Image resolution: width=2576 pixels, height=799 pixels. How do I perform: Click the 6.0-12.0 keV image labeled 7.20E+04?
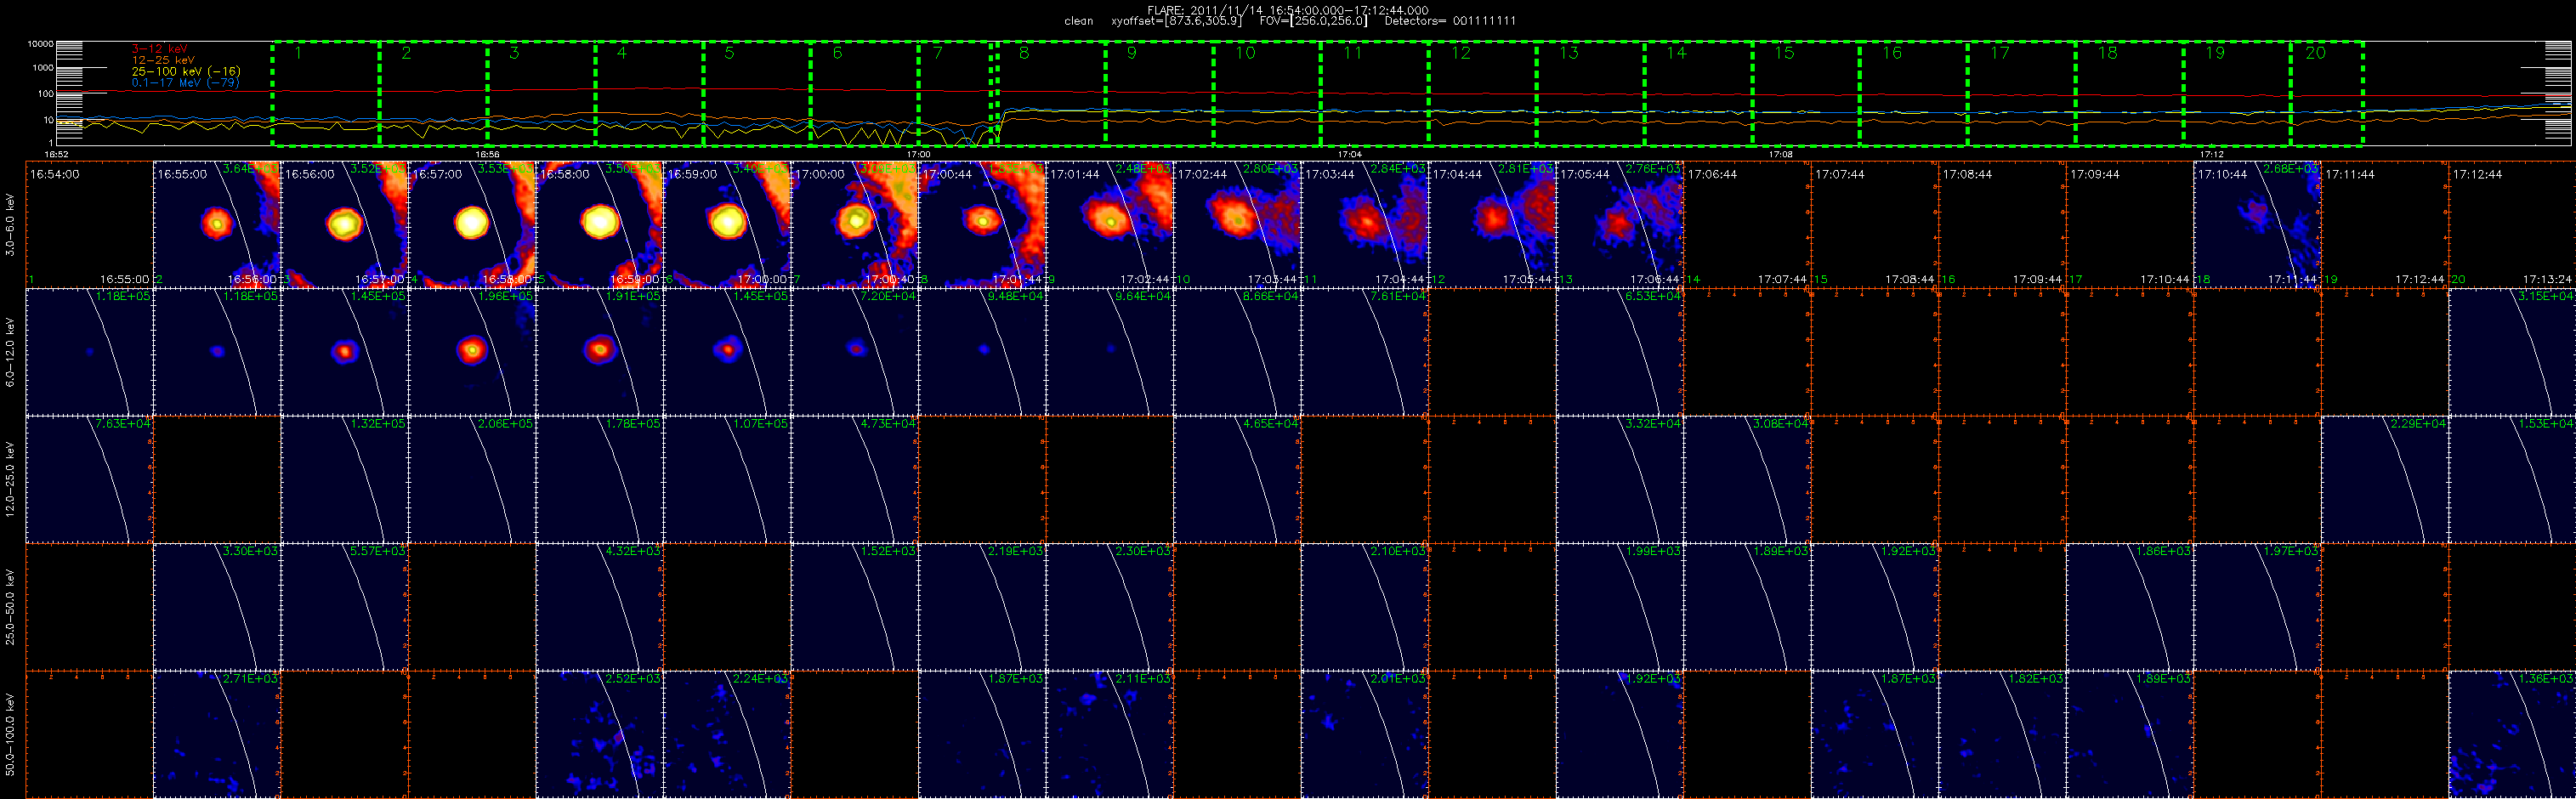tap(855, 352)
